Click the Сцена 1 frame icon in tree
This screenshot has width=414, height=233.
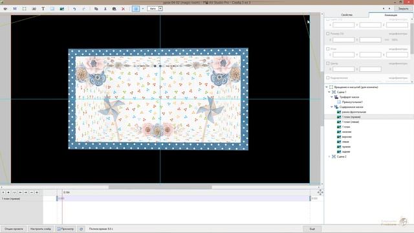334,92
